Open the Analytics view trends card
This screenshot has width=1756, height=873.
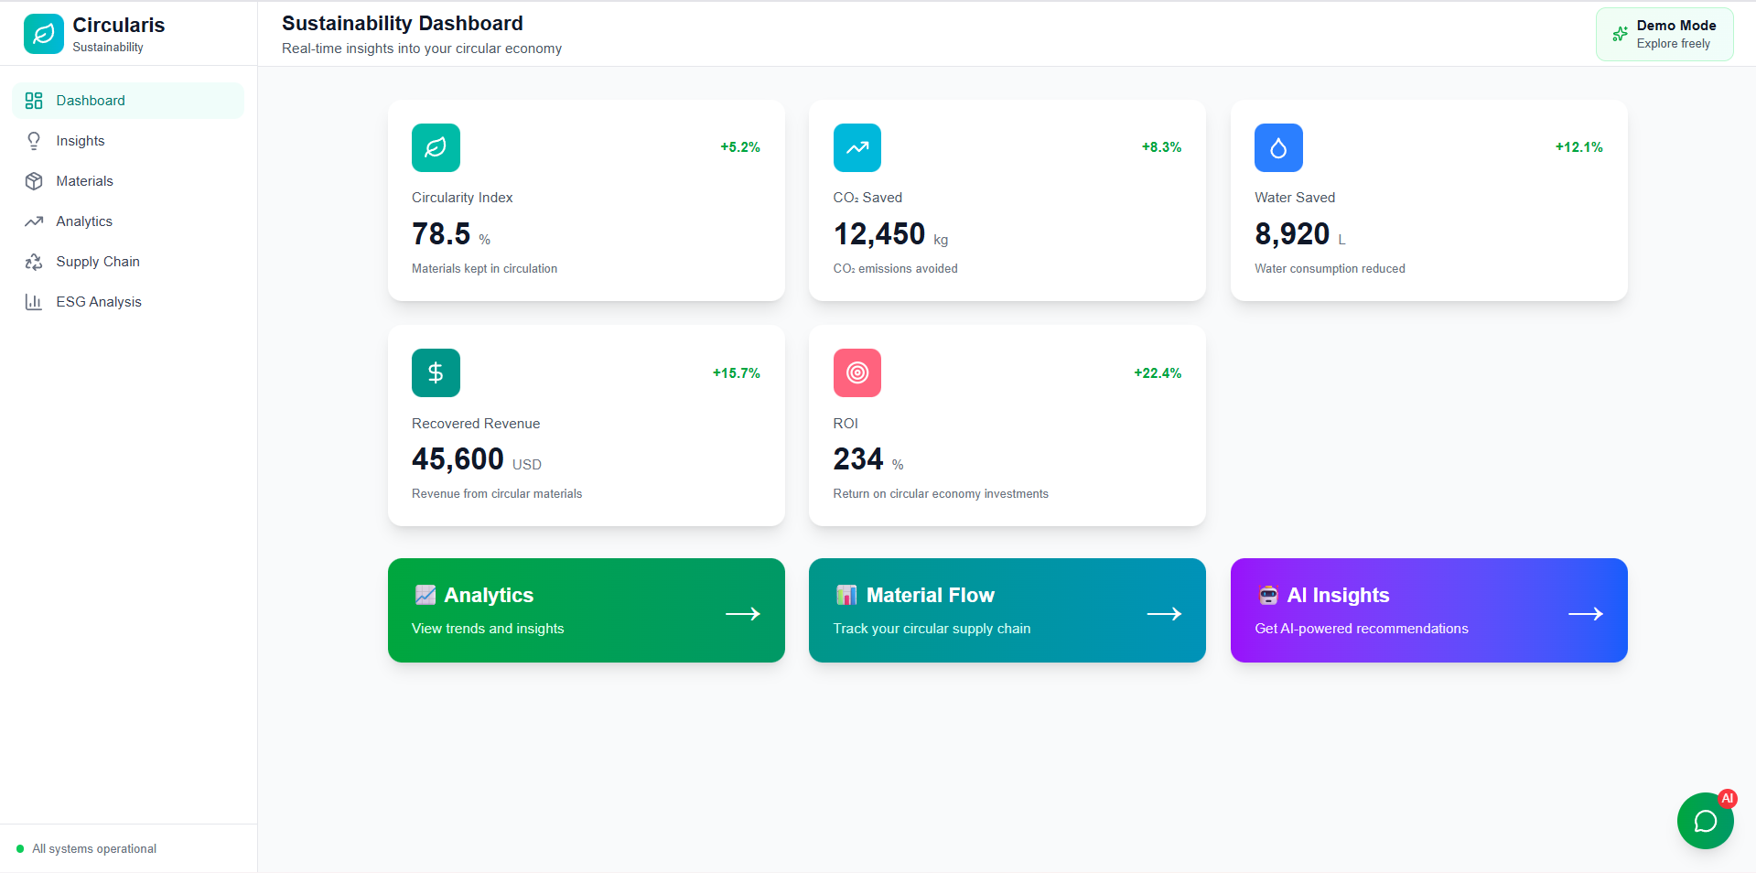587,610
